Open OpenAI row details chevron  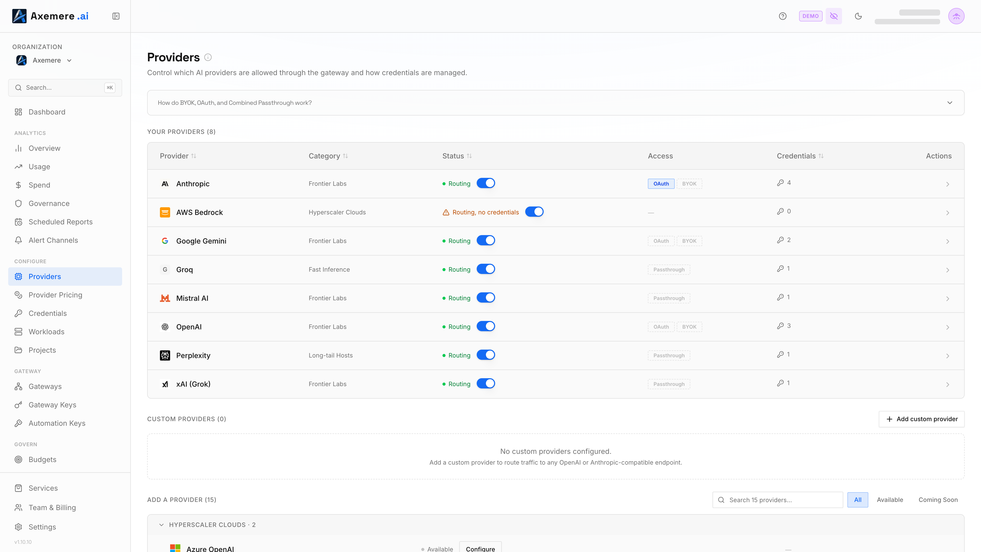[x=948, y=327]
